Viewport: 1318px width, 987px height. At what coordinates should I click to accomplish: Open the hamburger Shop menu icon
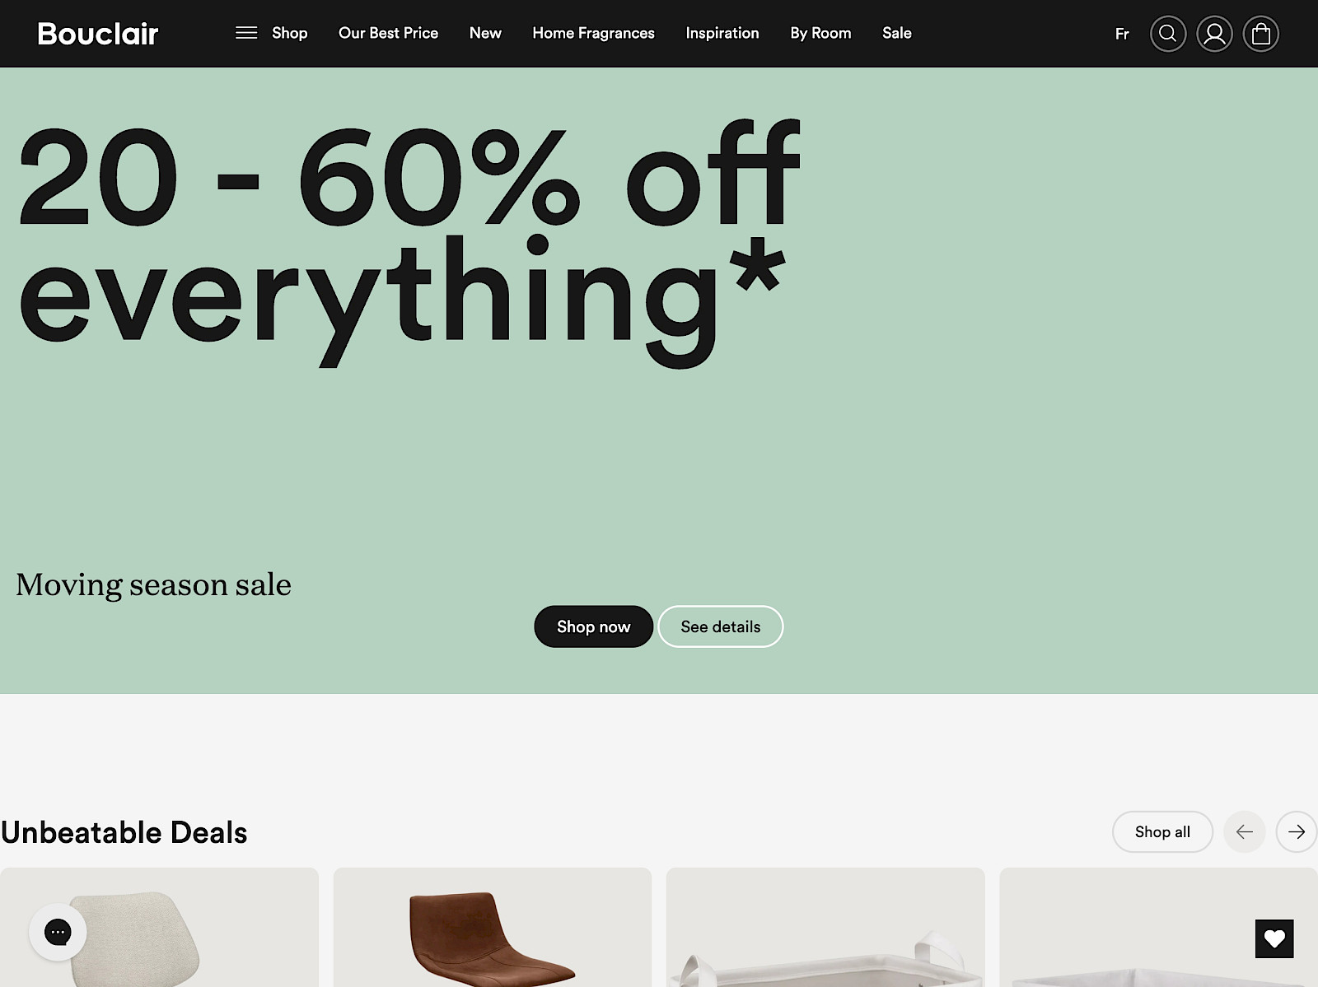point(246,33)
